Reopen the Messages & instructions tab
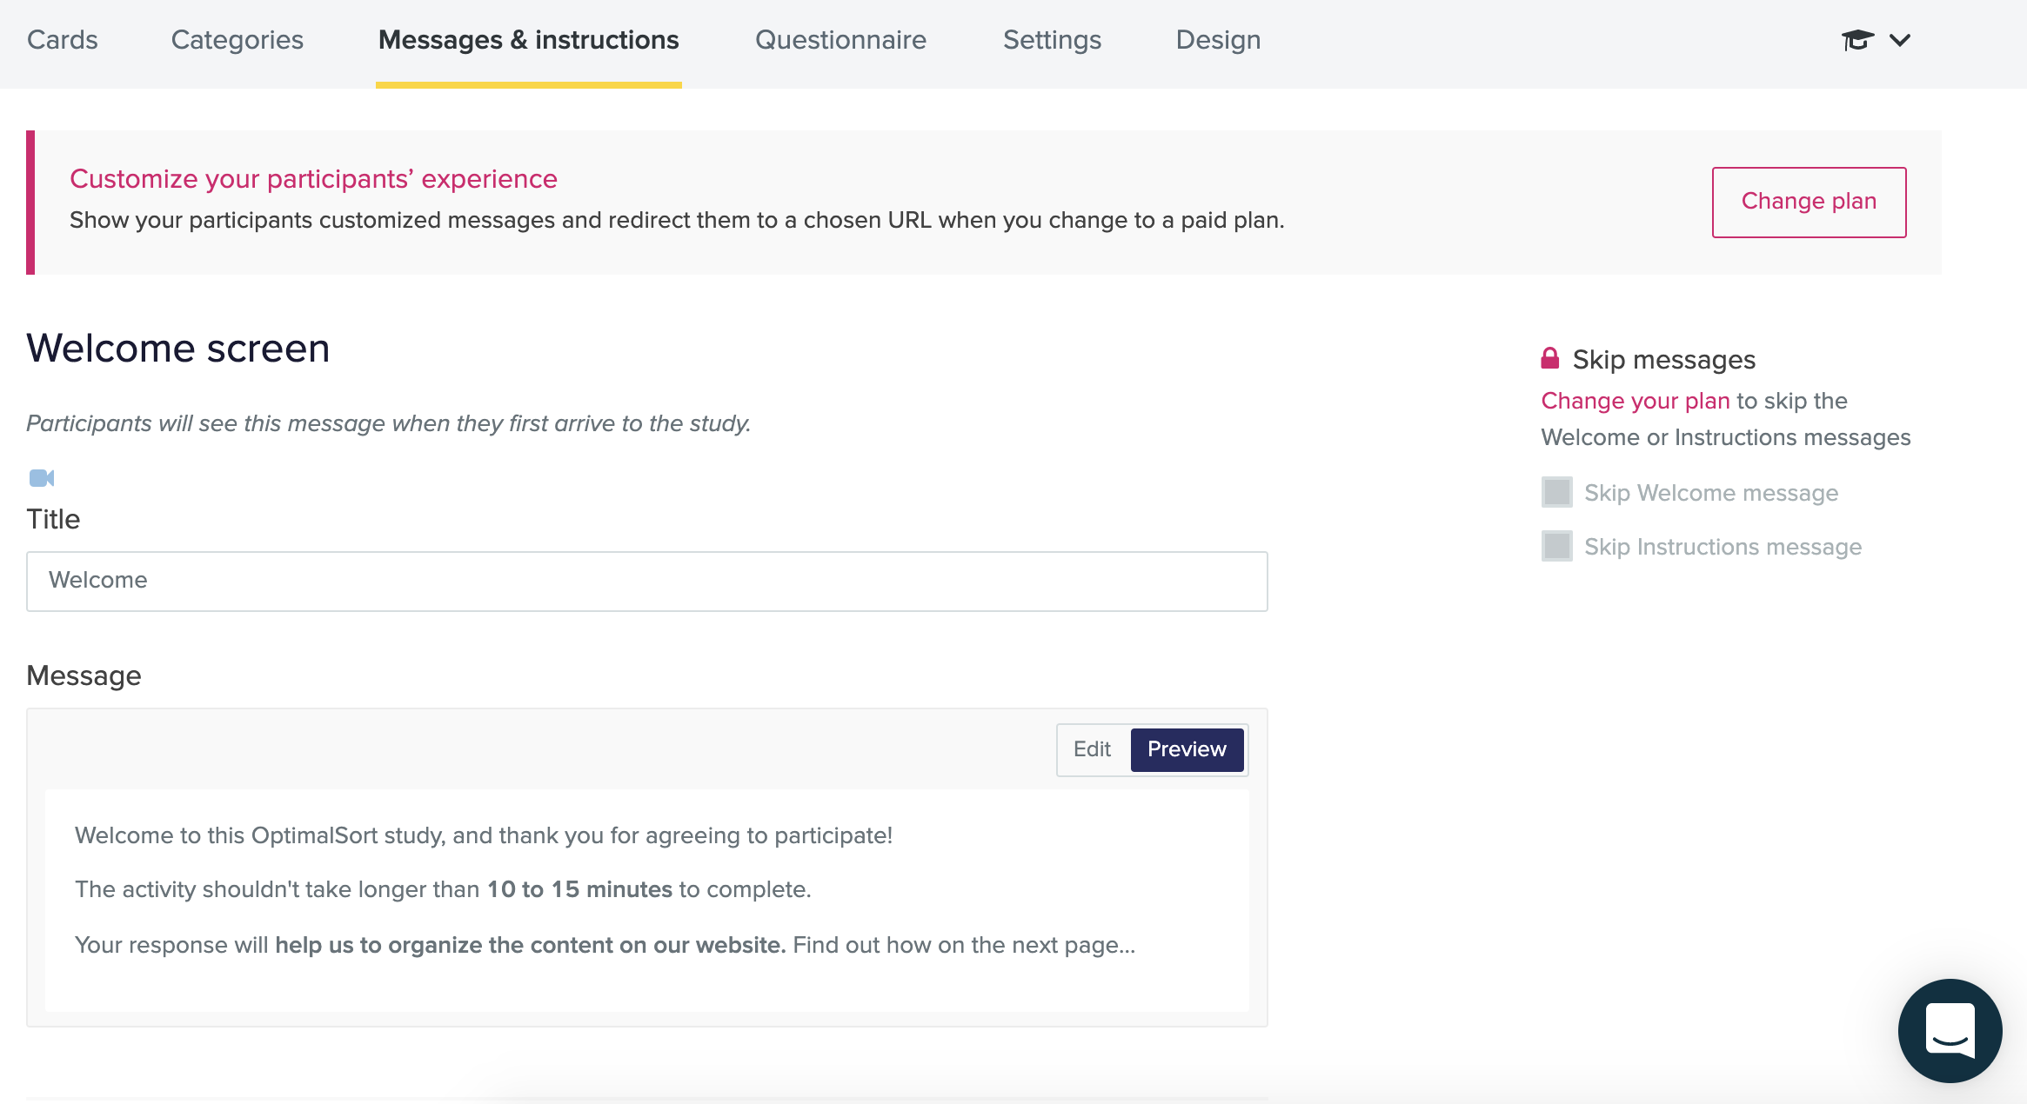This screenshot has height=1104, width=2027. [527, 39]
